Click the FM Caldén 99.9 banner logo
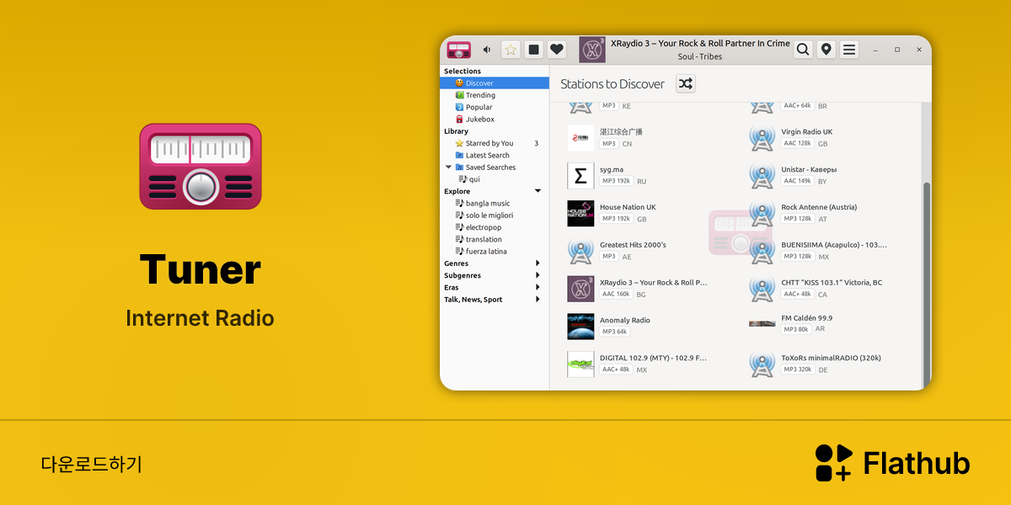The image size is (1011, 505). pyautogui.click(x=762, y=324)
